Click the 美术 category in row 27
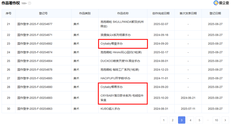Image resolution: width=231 pixels, height=124 pixels. pyautogui.click(x=76, y=78)
